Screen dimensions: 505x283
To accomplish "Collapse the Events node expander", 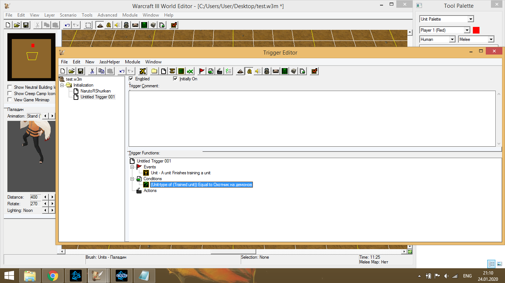I will (132, 167).
